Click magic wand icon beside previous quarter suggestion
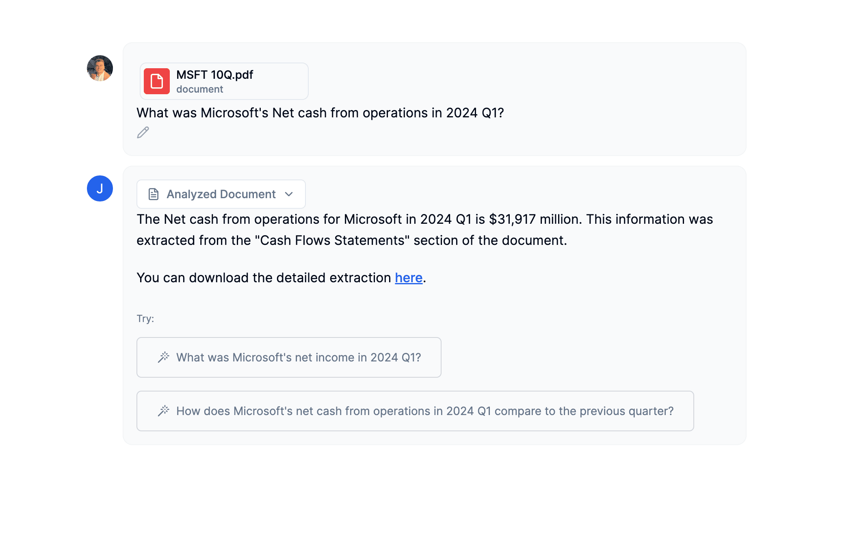 click(163, 411)
